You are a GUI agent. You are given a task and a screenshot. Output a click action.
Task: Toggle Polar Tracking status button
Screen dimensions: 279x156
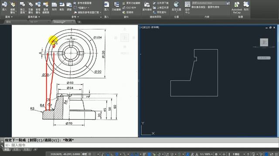click(x=117, y=154)
